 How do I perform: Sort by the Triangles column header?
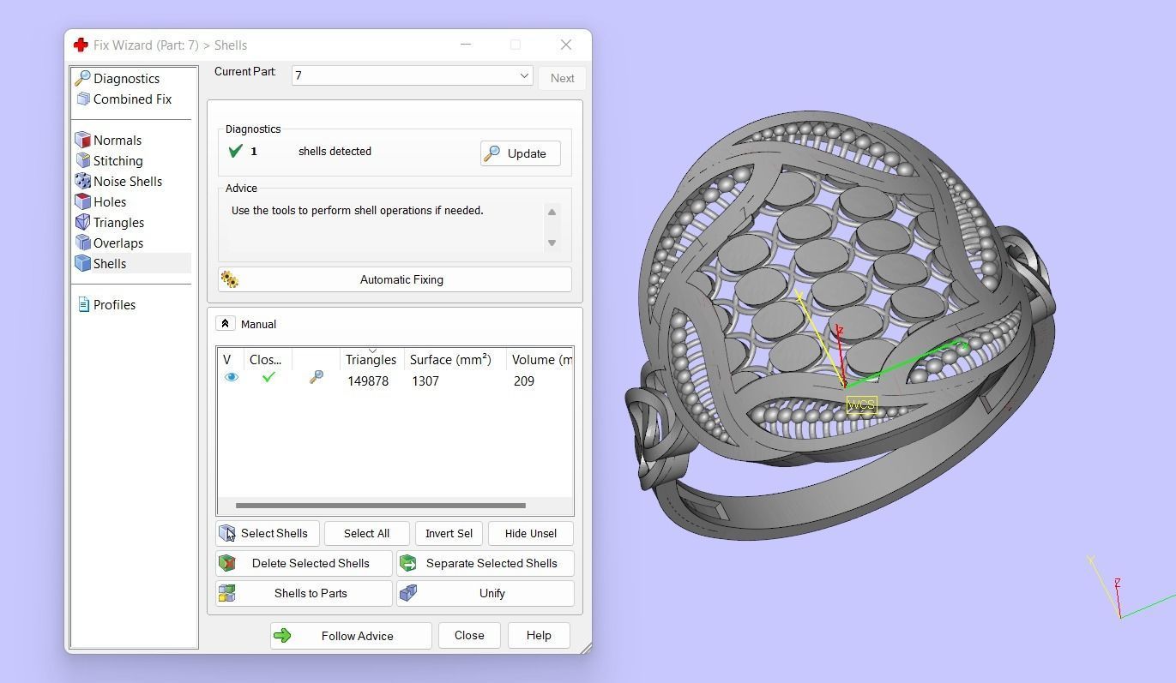click(x=371, y=360)
